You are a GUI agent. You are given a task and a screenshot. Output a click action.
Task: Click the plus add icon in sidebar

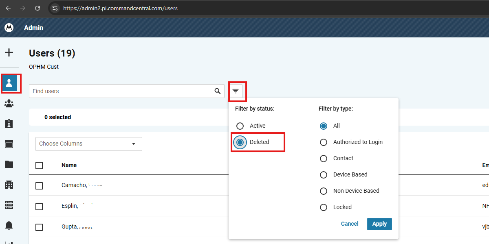pyautogui.click(x=9, y=53)
